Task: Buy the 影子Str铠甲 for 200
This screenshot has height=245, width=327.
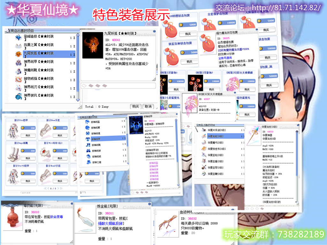Action: coord(28,136)
